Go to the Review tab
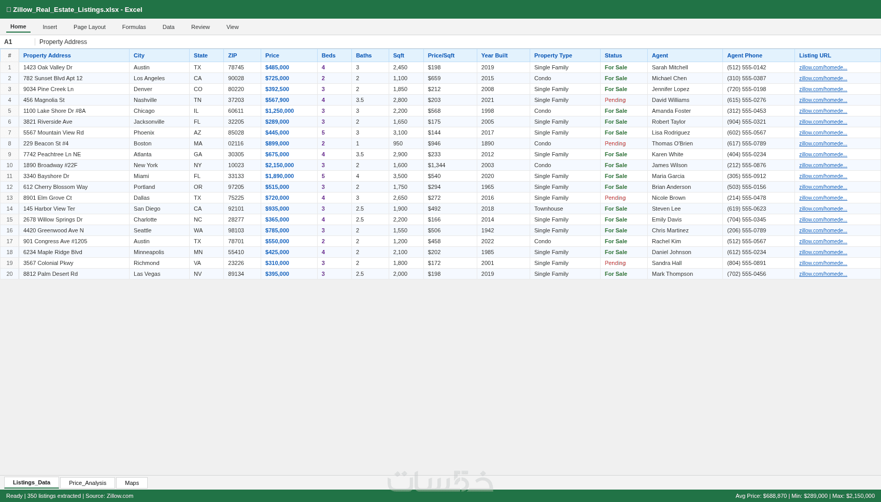 201,27
